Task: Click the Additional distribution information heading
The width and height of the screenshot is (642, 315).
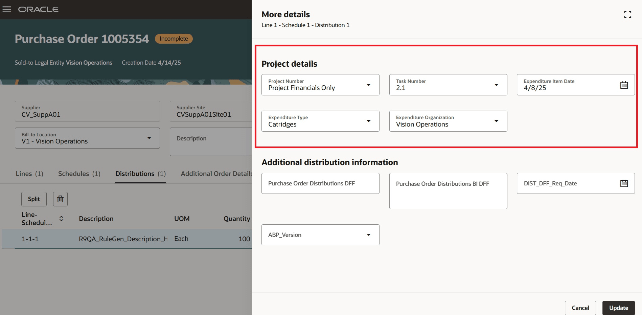Action: click(330, 162)
